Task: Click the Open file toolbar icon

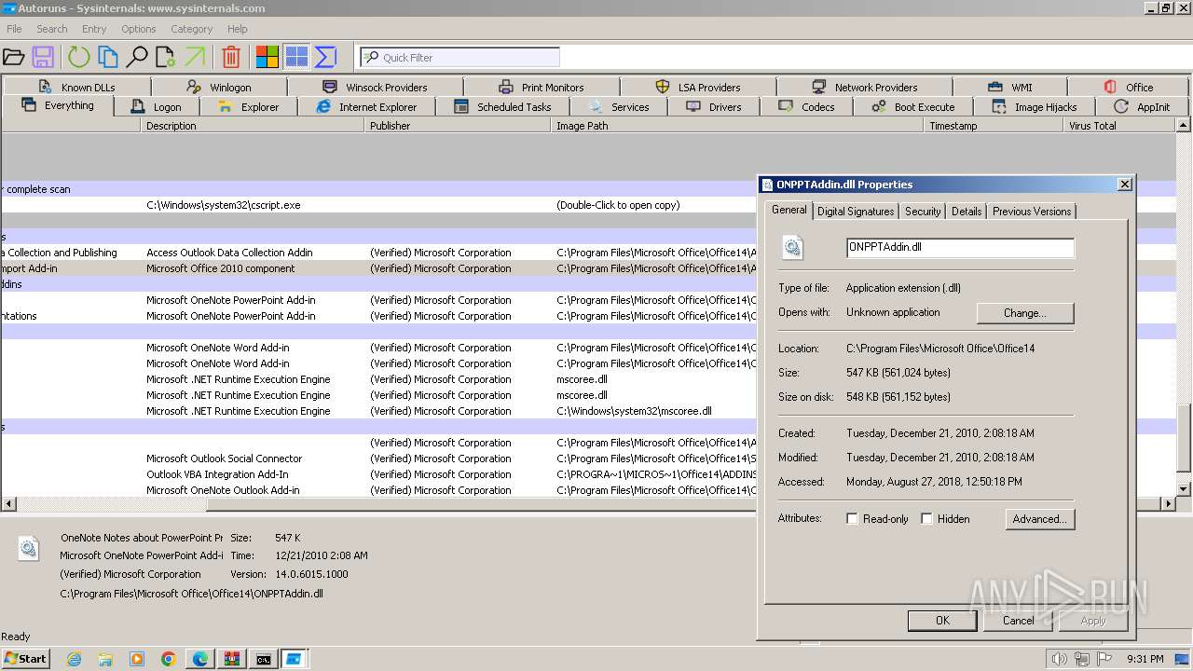Action: 13,58
